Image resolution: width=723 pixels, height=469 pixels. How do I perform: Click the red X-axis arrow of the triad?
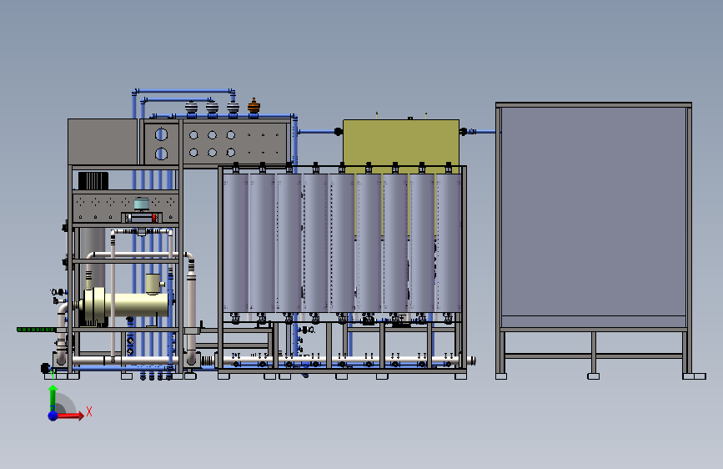(70, 416)
